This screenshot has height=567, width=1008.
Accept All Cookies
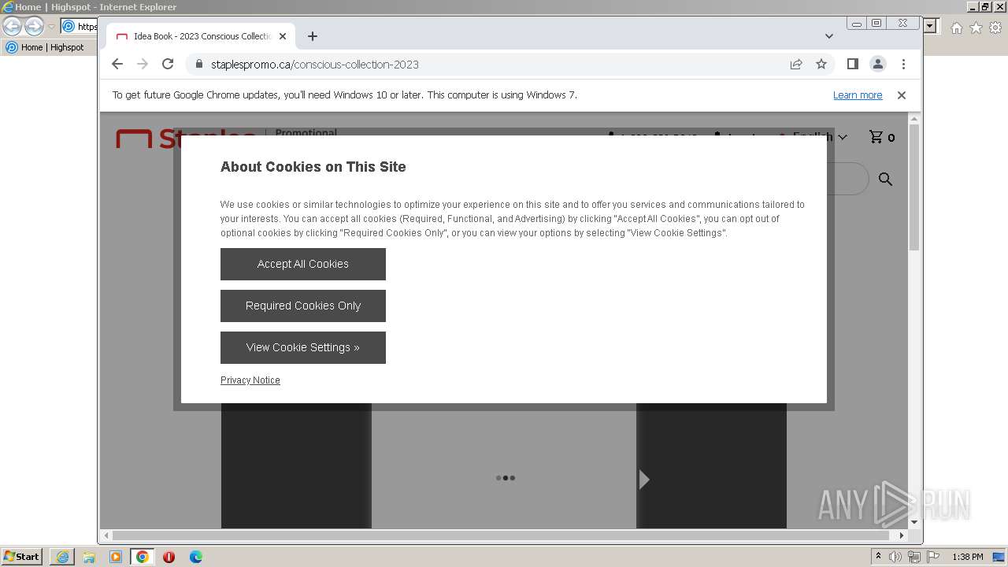click(303, 264)
